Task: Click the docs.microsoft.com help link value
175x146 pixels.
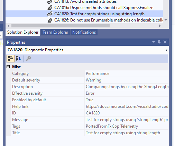Action: tap(127, 106)
